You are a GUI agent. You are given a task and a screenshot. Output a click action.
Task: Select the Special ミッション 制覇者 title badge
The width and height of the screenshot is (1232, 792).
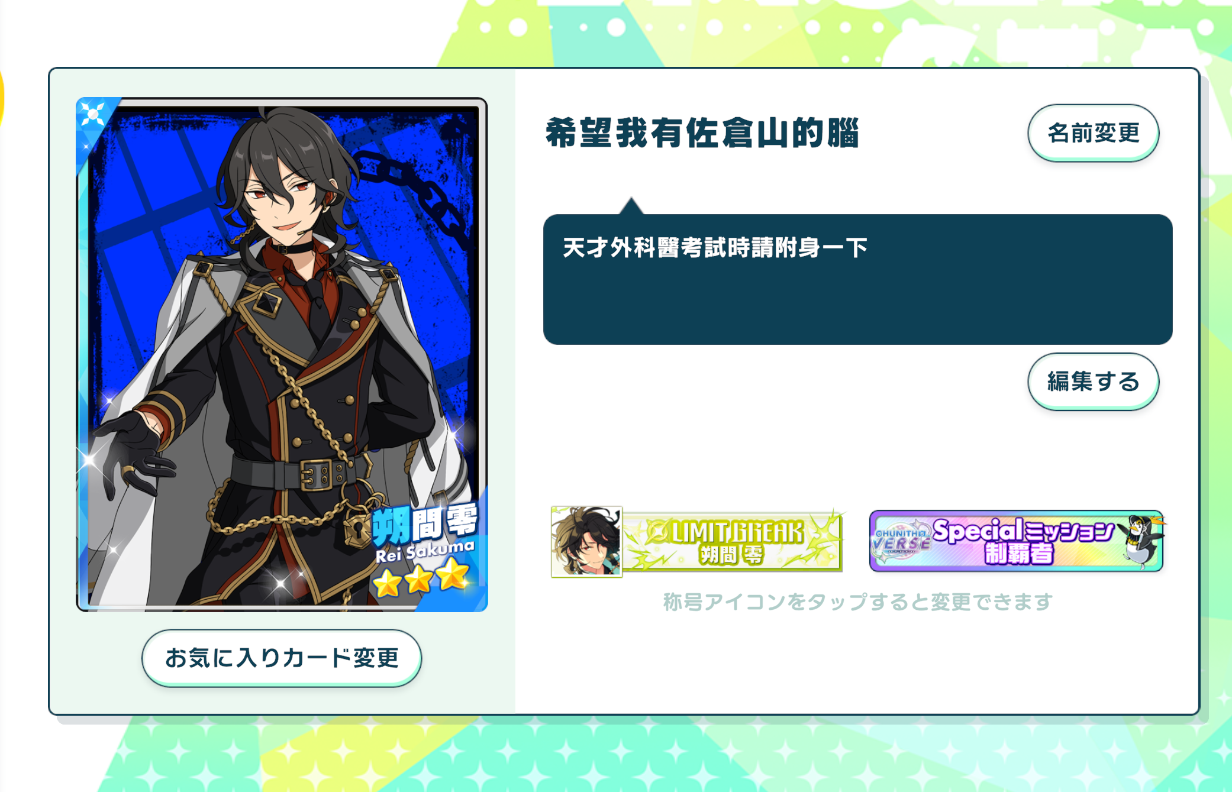click(1017, 541)
